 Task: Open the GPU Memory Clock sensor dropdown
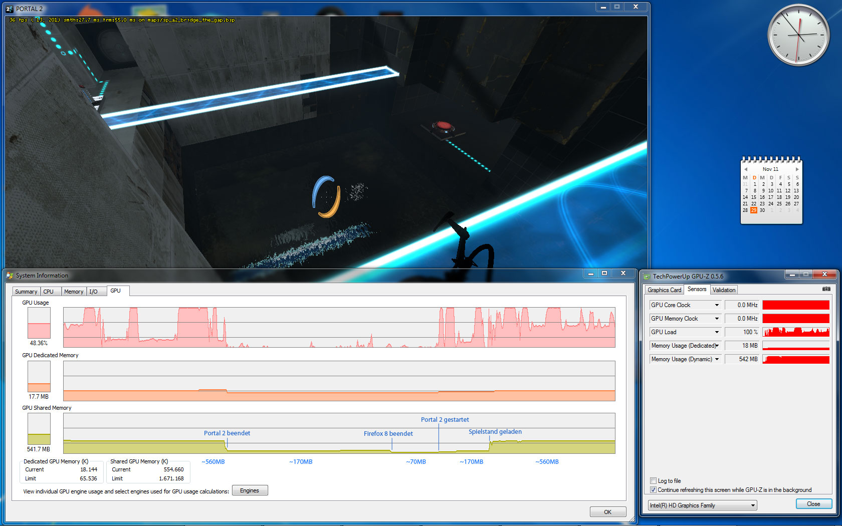point(717,319)
